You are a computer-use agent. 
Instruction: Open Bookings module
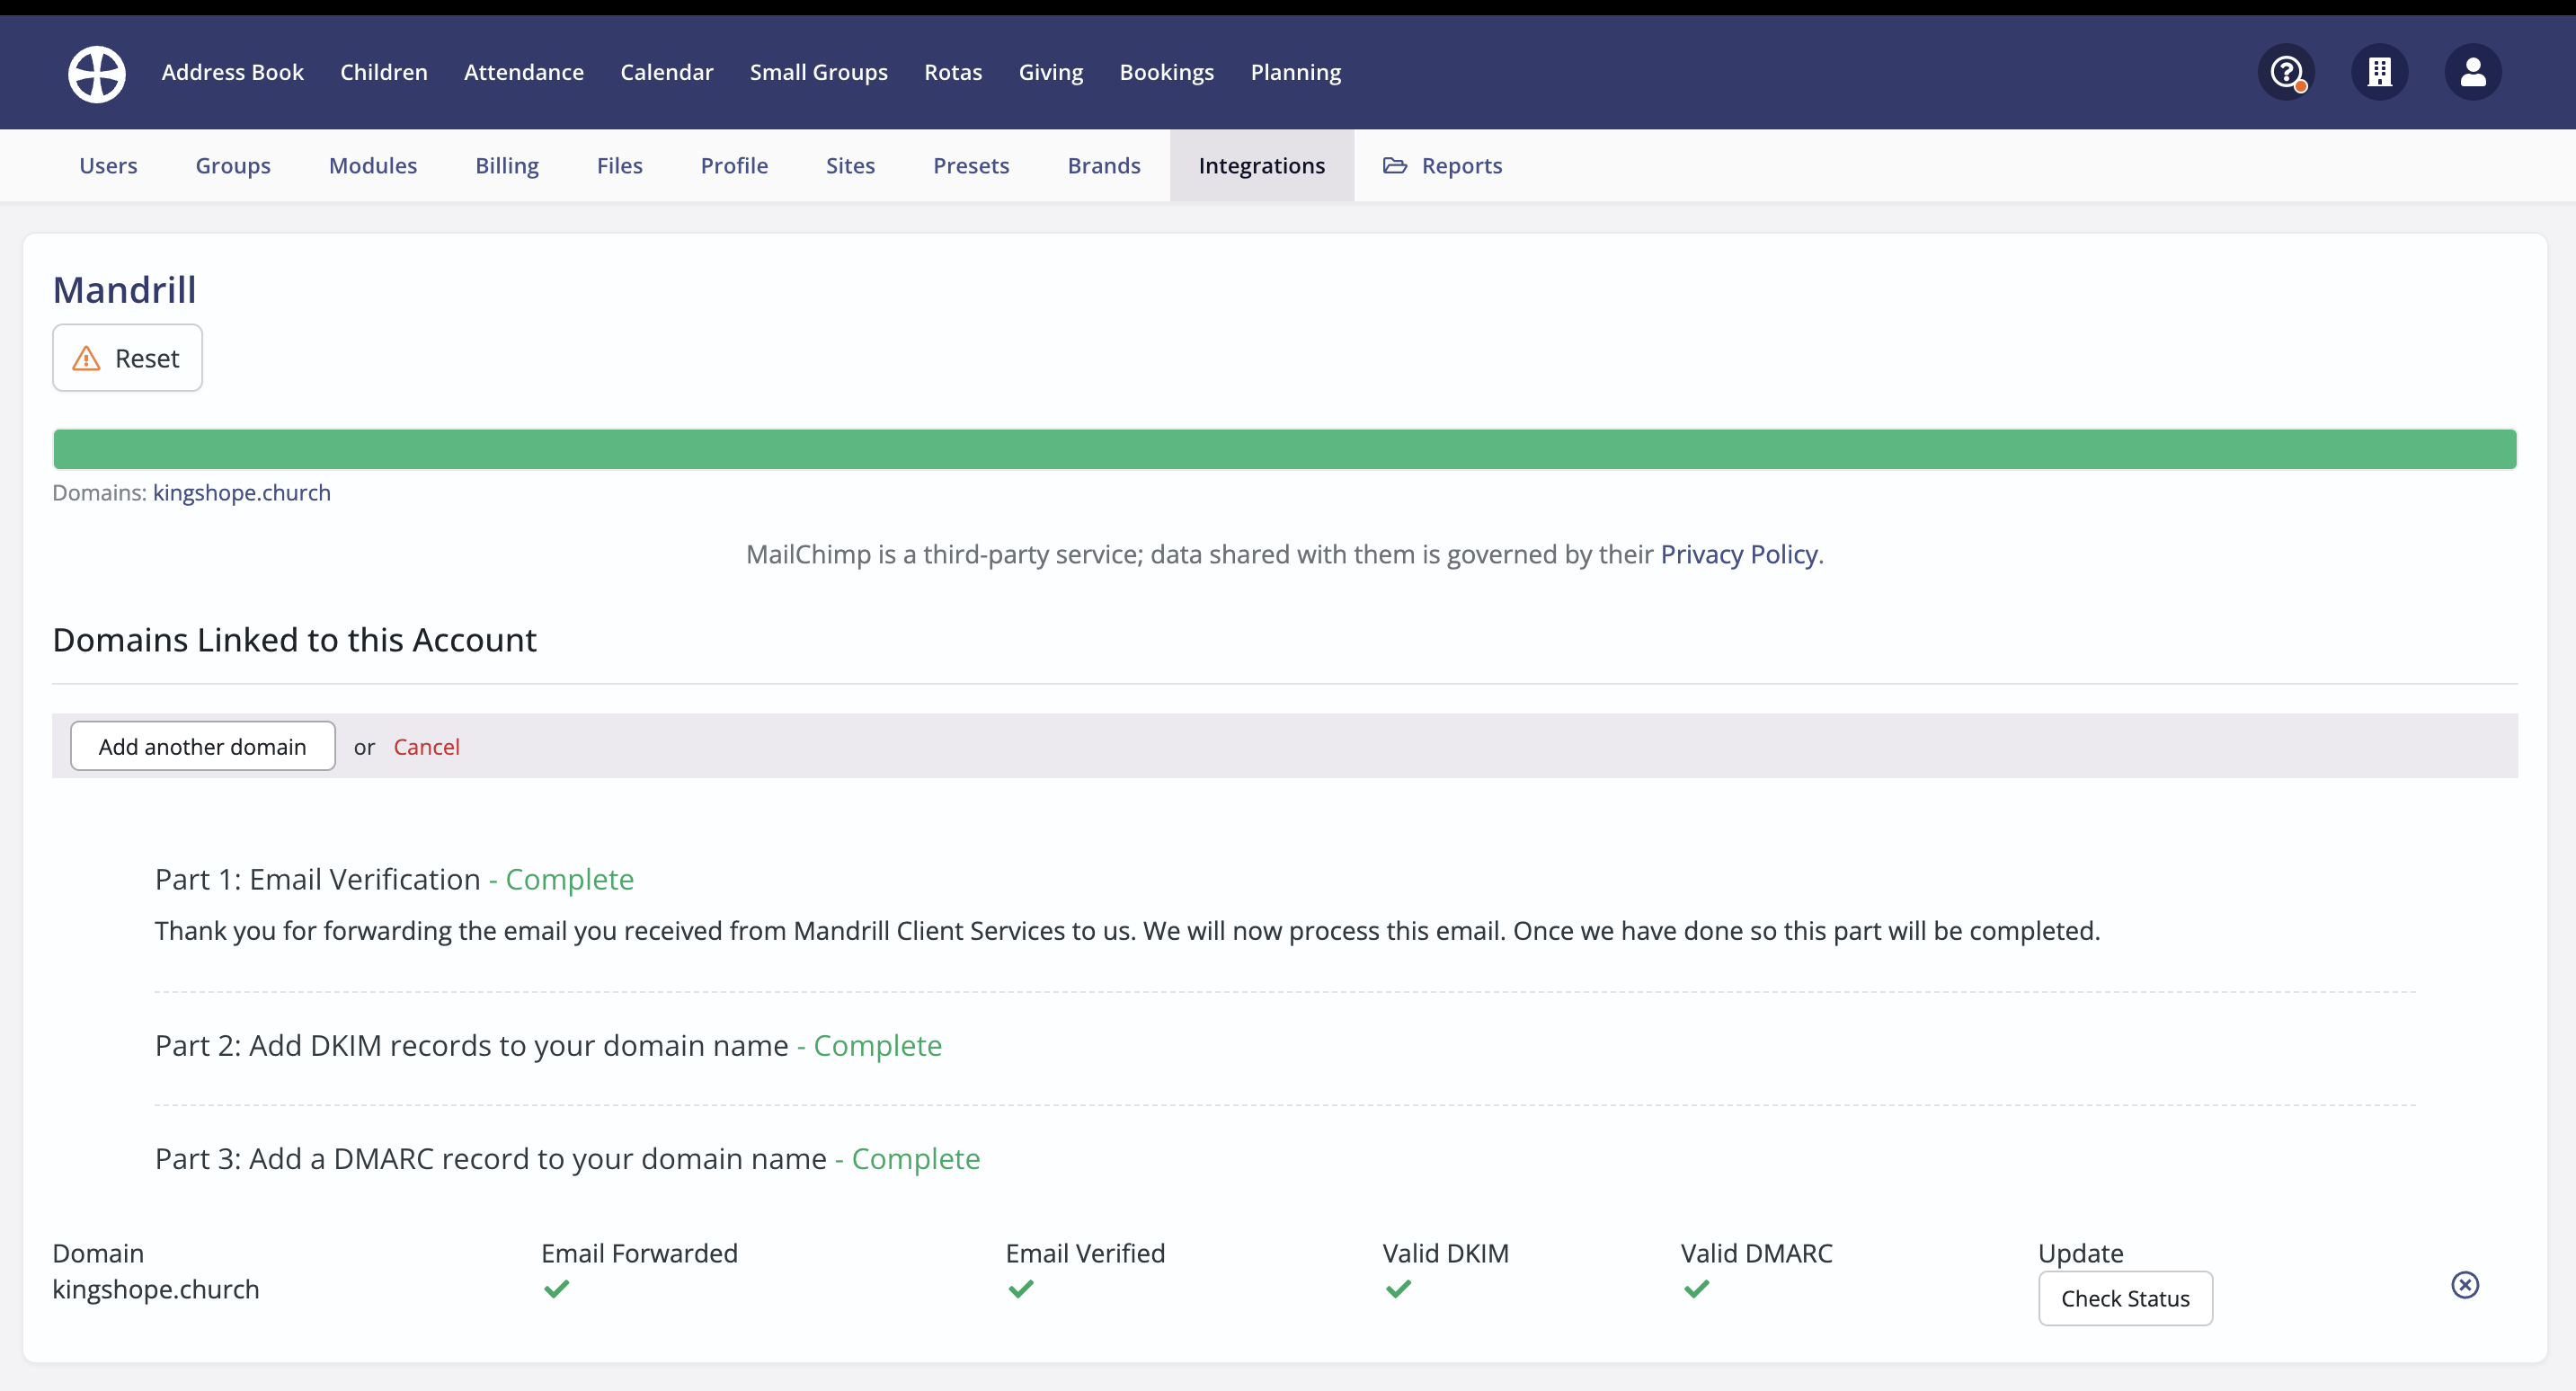click(1166, 72)
